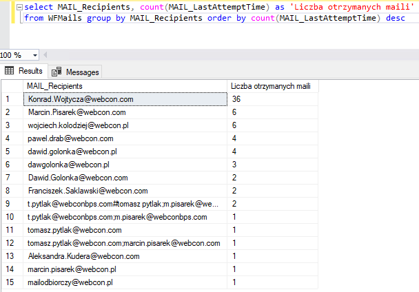Click the Results grid icon
This screenshot has width=419, height=292.
pos(10,70)
